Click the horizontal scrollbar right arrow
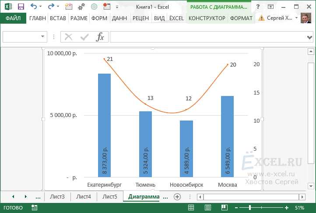Viewport: 316px width, 213px height. tap(302, 197)
